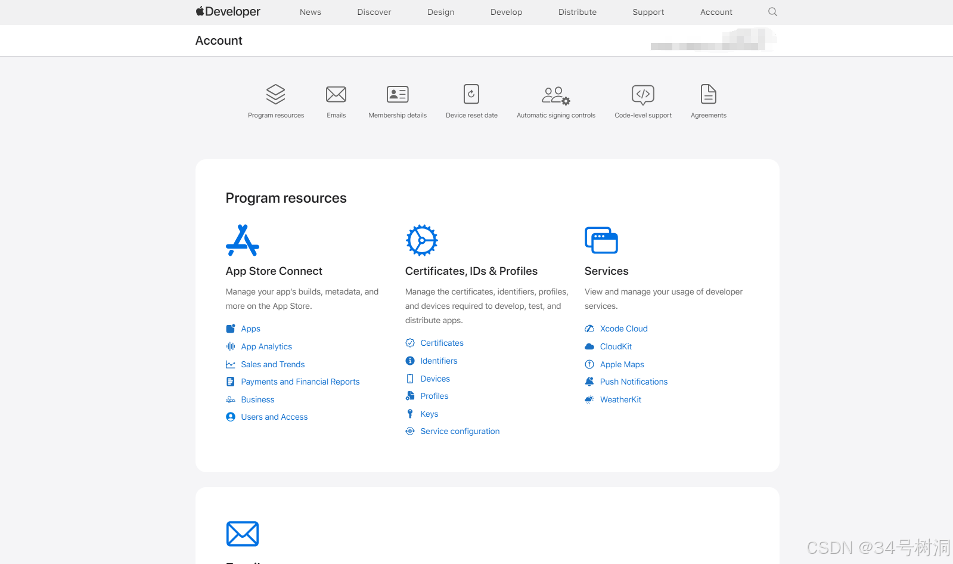
Task: Open the Account menu item in top bar
Action: pos(716,12)
